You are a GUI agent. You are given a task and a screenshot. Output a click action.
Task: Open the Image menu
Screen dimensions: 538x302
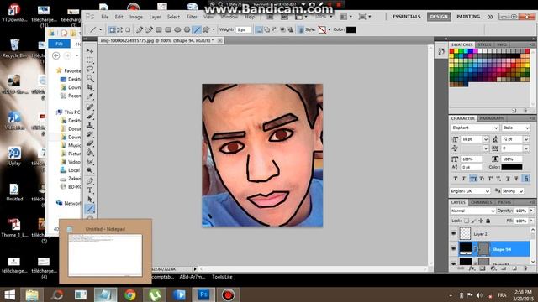(x=136, y=17)
